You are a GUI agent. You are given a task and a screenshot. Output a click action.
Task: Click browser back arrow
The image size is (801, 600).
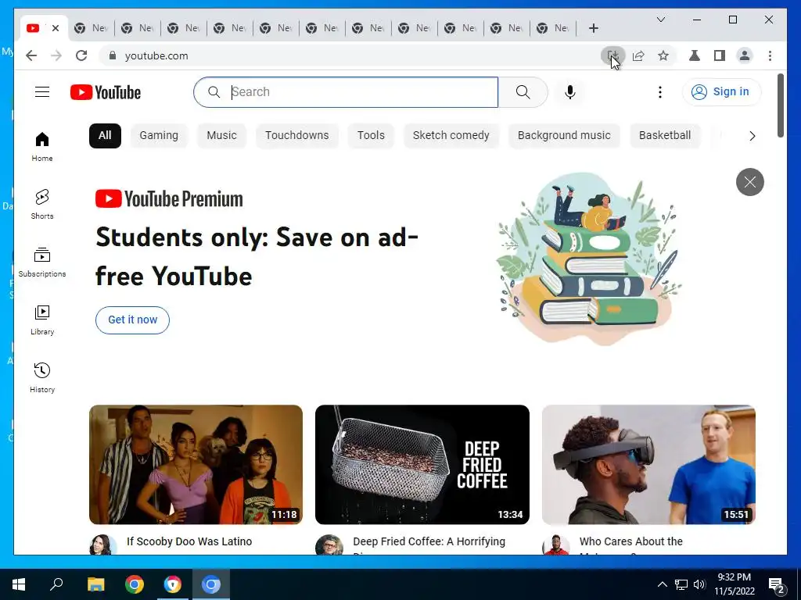(31, 55)
